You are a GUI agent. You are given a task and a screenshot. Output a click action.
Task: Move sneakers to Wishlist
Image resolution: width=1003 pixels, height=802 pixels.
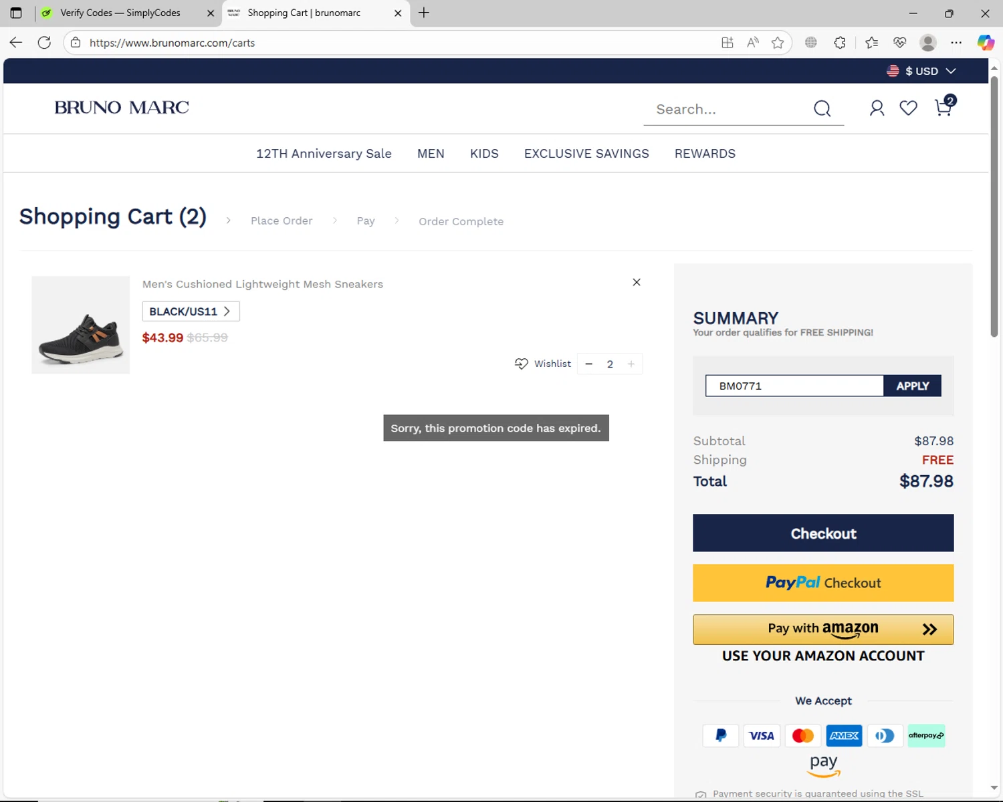tap(543, 364)
